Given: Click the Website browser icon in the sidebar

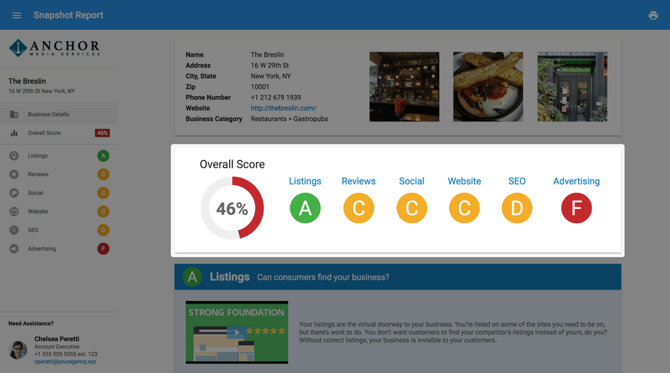Looking at the screenshot, I should click(x=14, y=211).
